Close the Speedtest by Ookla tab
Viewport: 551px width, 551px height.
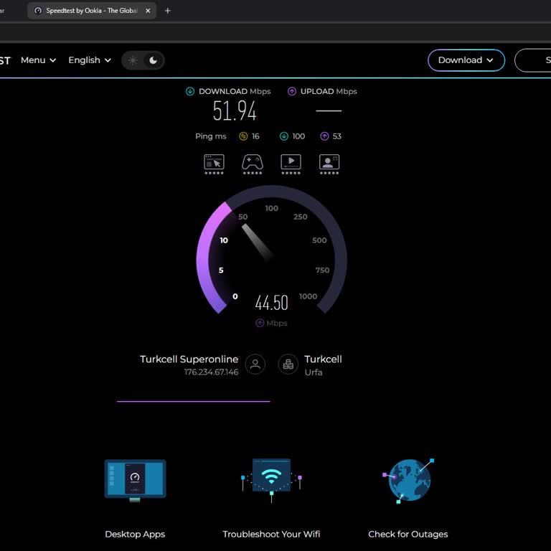coord(148,11)
